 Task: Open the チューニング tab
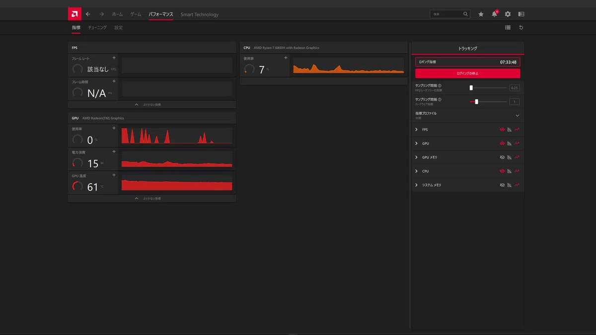97,28
